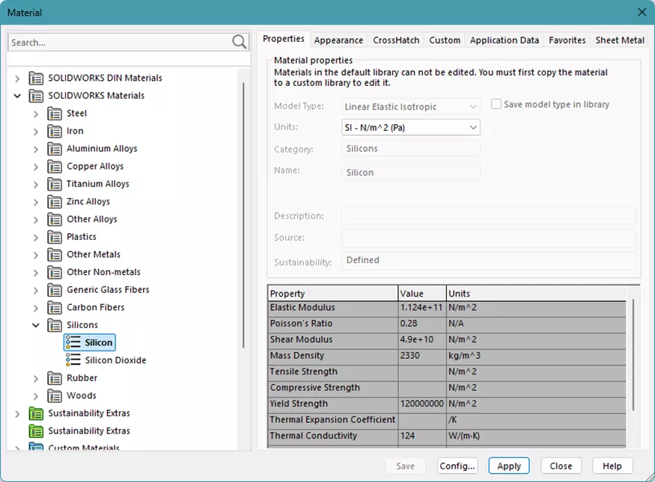
Task: Expand the Rubber category
Action: coord(35,377)
